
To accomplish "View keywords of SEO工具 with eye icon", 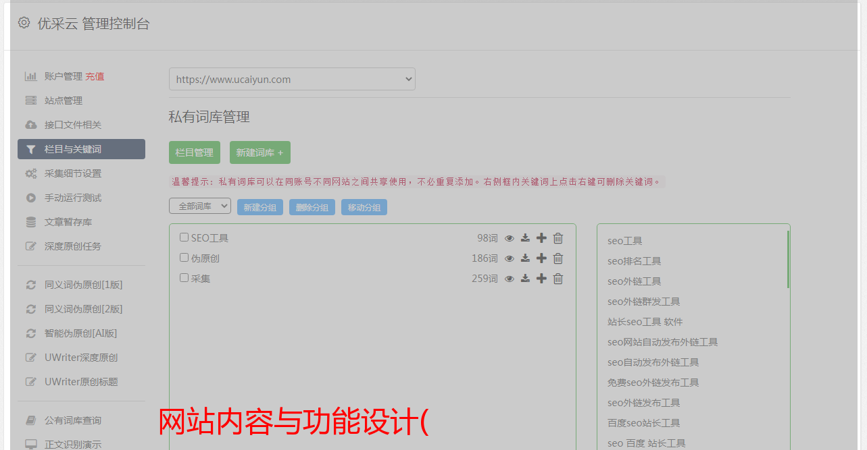I will click(510, 238).
